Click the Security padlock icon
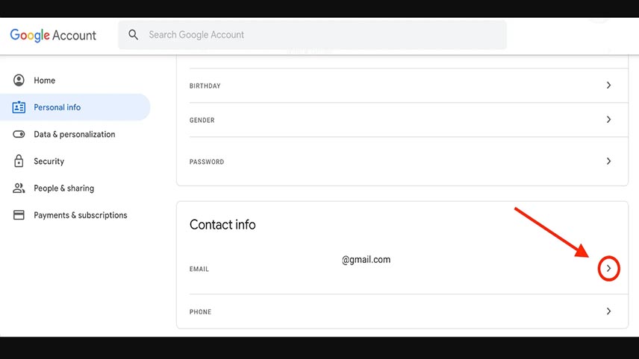Image resolution: width=639 pixels, height=359 pixels. point(19,161)
